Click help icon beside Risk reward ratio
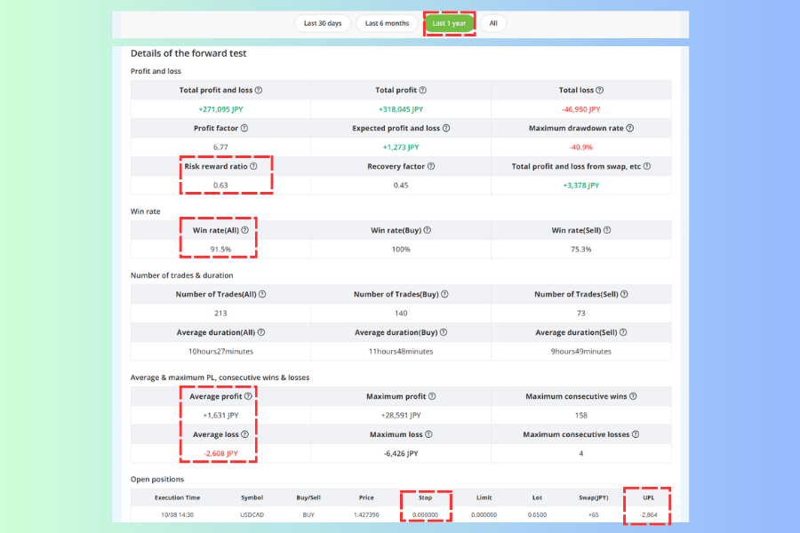The height and width of the screenshot is (533, 800). (x=253, y=166)
